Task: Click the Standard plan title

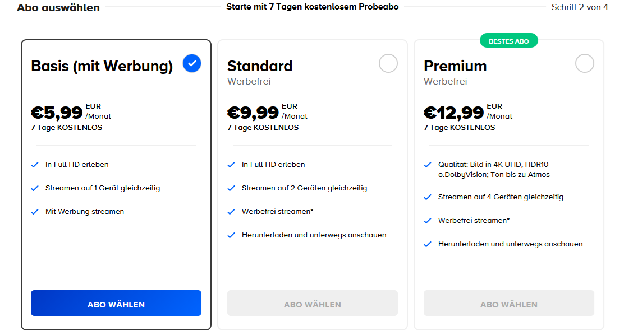Action: point(260,66)
